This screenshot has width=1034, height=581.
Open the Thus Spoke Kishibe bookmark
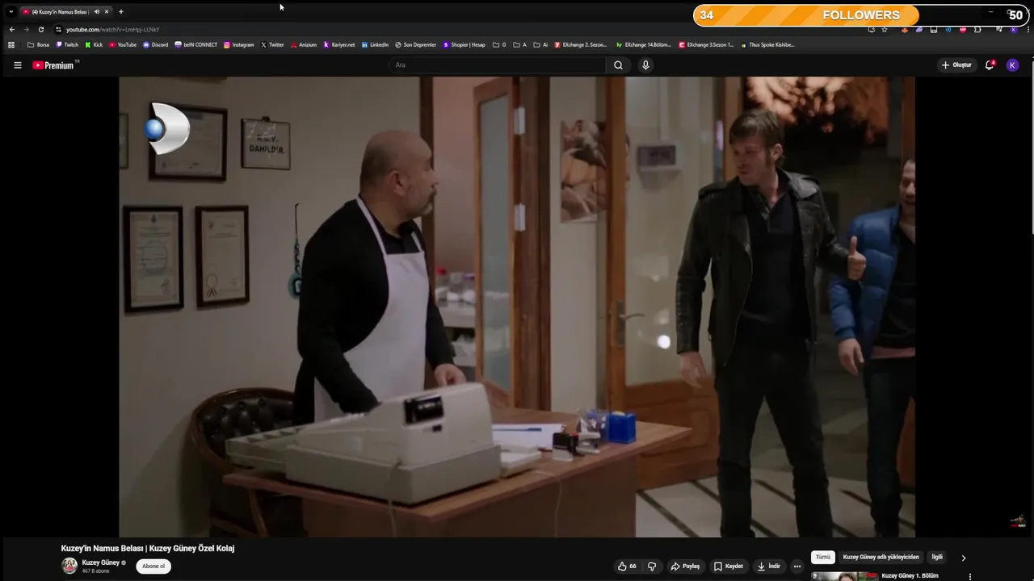[767, 45]
